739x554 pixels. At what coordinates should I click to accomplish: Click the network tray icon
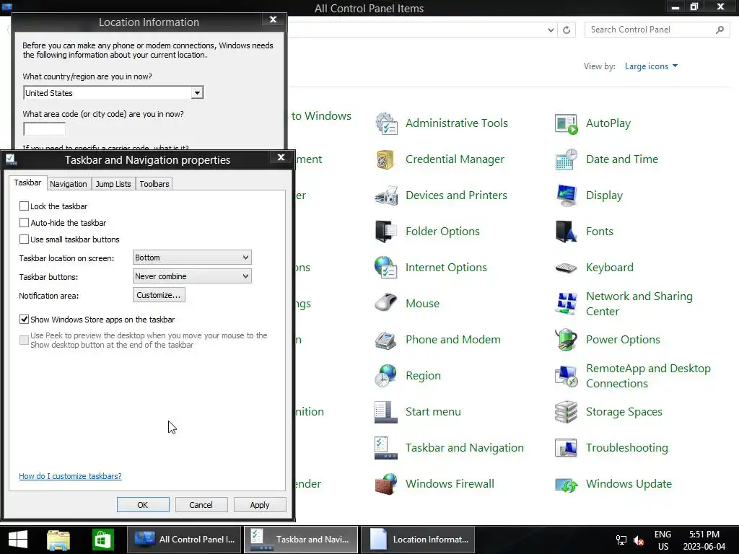click(x=621, y=541)
